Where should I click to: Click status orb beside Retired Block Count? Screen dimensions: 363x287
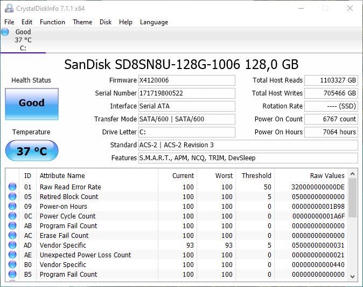pyautogui.click(x=12, y=197)
